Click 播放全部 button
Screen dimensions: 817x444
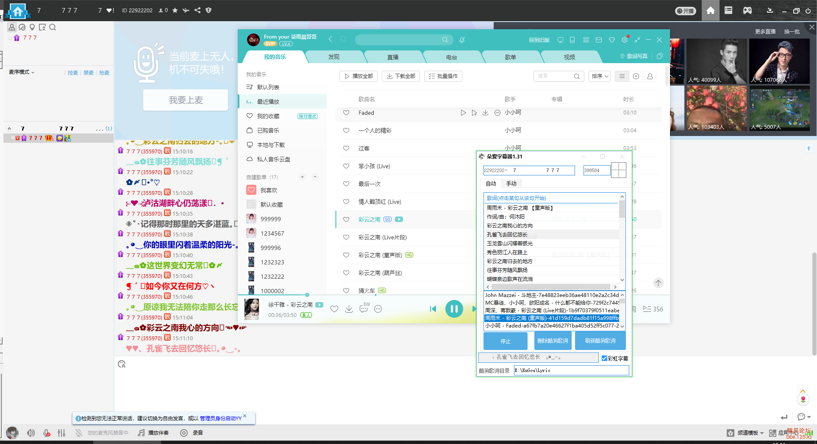tap(359, 76)
